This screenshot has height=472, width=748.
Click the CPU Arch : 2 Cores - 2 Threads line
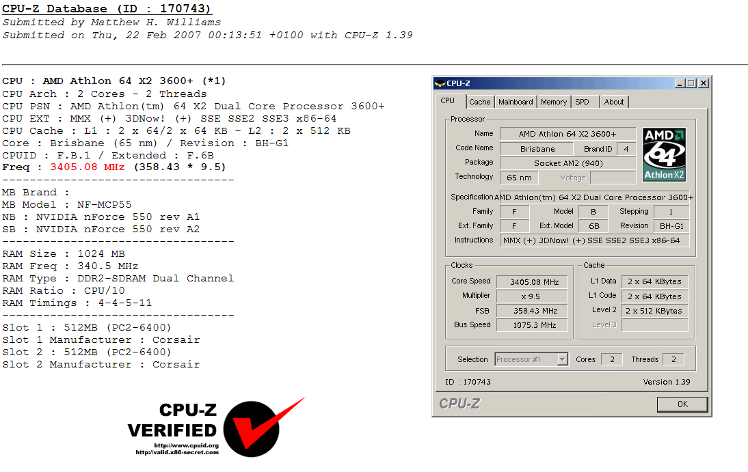[105, 94]
